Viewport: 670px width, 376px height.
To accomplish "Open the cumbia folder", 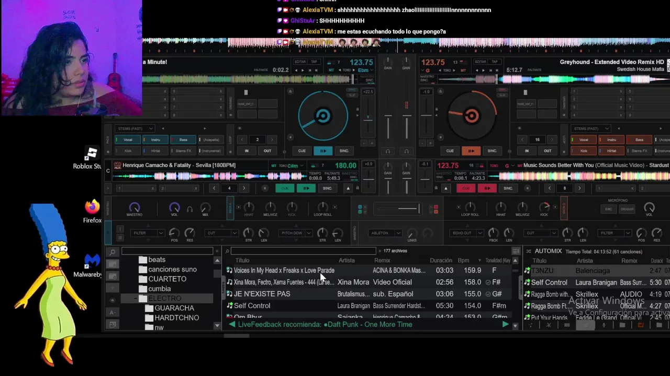I will coord(160,288).
